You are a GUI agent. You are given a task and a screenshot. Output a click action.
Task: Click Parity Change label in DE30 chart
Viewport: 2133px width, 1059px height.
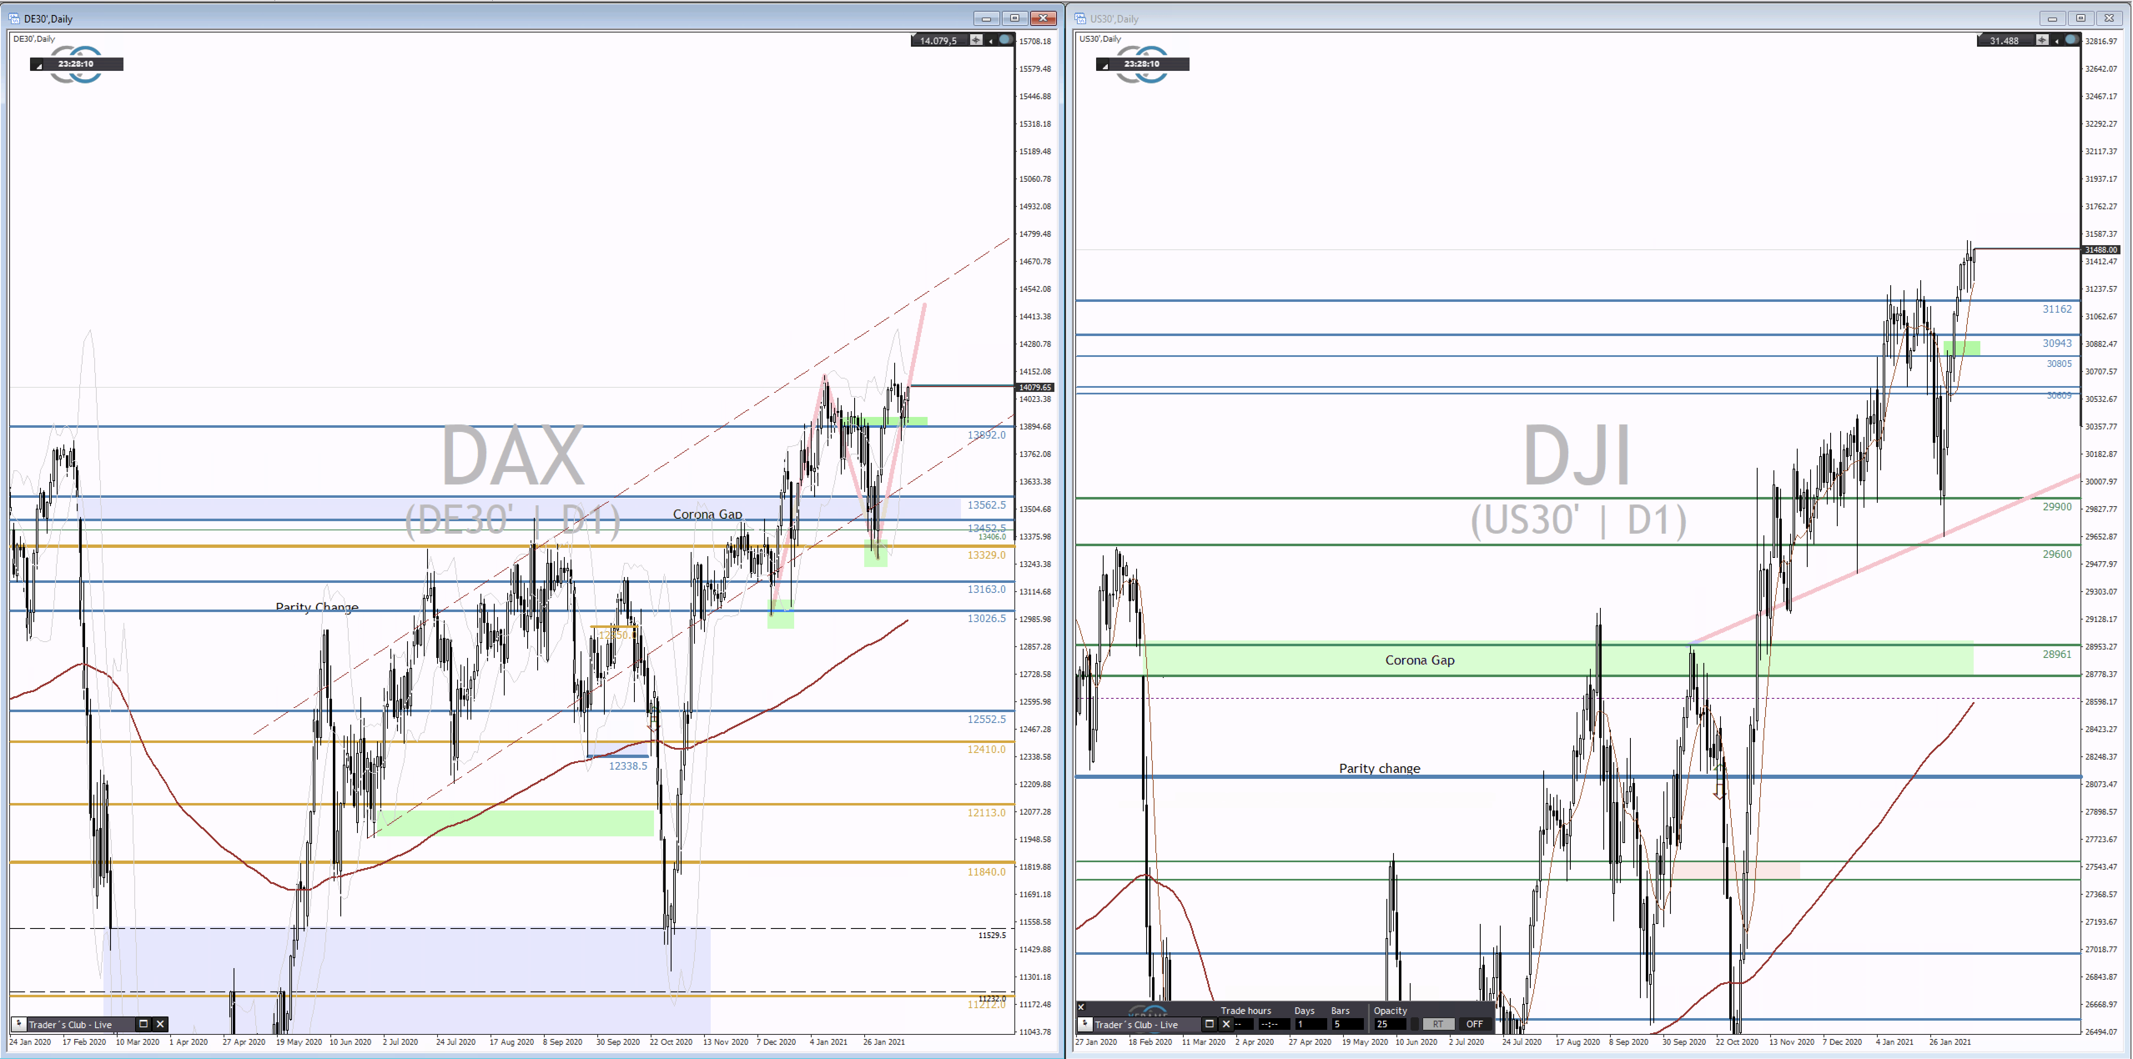317,607
